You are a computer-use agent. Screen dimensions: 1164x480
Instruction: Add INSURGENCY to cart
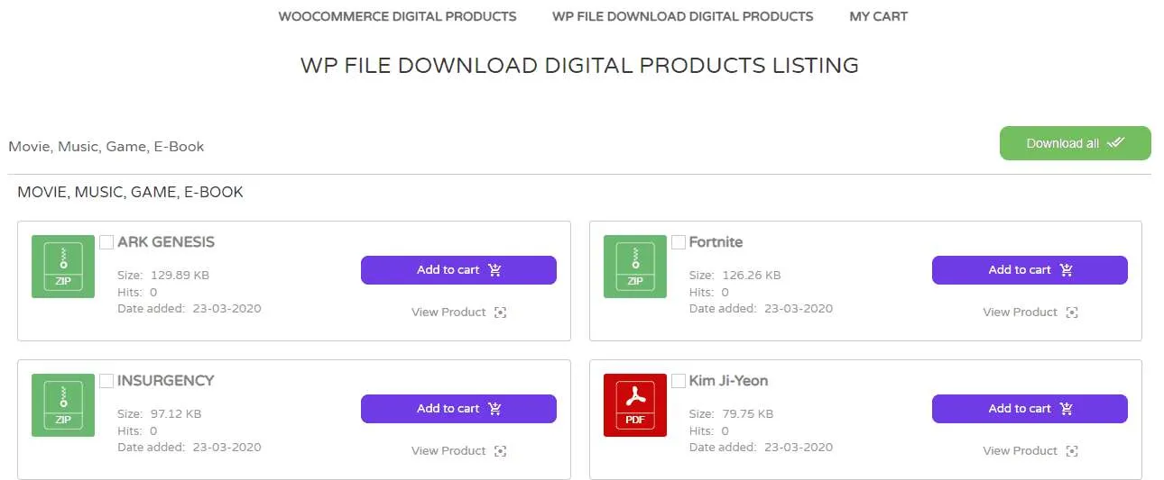458,409
